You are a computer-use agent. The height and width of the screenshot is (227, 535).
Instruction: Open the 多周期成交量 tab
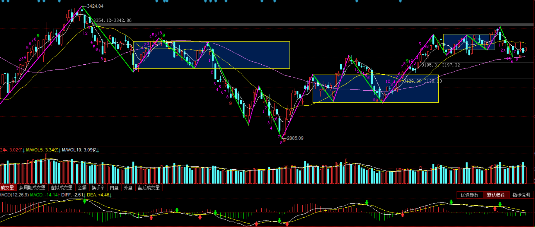pyautogui.click(x=32, y=188)
